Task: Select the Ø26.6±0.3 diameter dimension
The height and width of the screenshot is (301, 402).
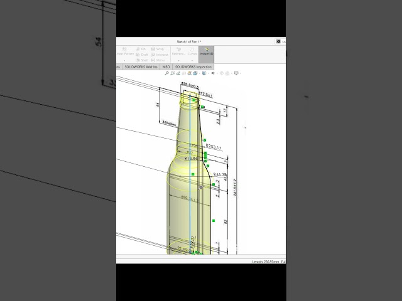Action: point(190,85)
